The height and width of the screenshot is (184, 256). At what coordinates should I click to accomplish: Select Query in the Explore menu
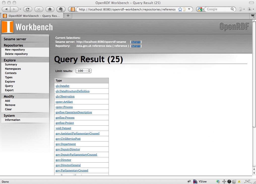click(9, 86)
